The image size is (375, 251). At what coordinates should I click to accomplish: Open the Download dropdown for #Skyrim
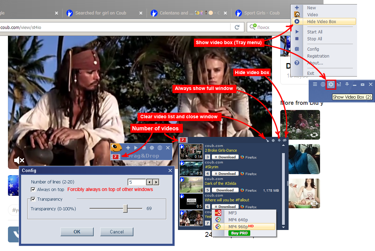point(225,173)
